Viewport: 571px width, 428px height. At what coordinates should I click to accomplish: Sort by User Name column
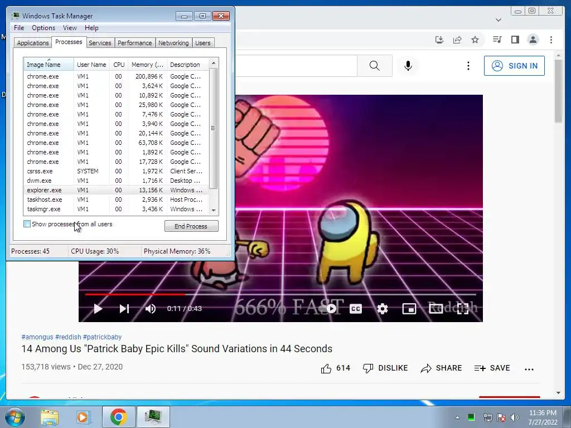click(91, 65)
